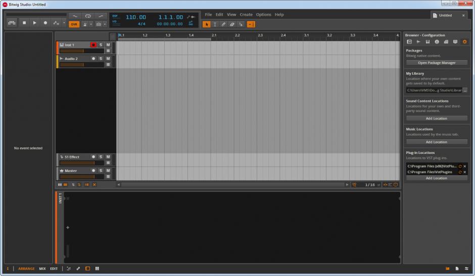Click the global Record button
The height and width of the screenshot is (276, 475).
(x=45, y=23)
